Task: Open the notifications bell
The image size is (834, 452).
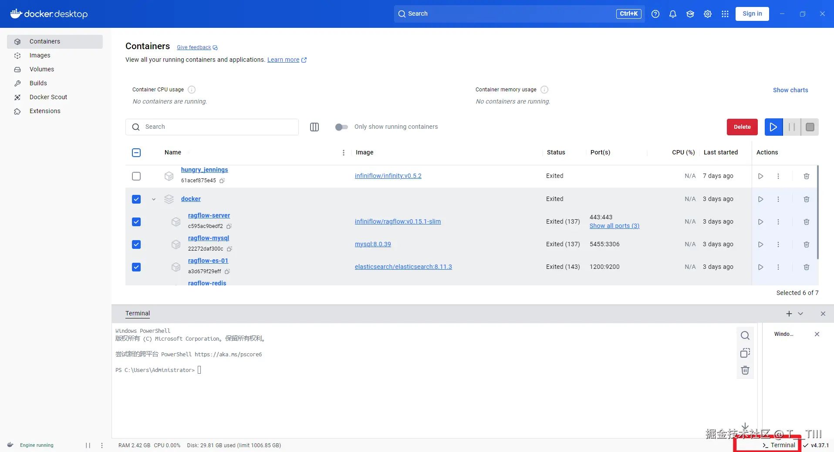Action: pos(673,14)
